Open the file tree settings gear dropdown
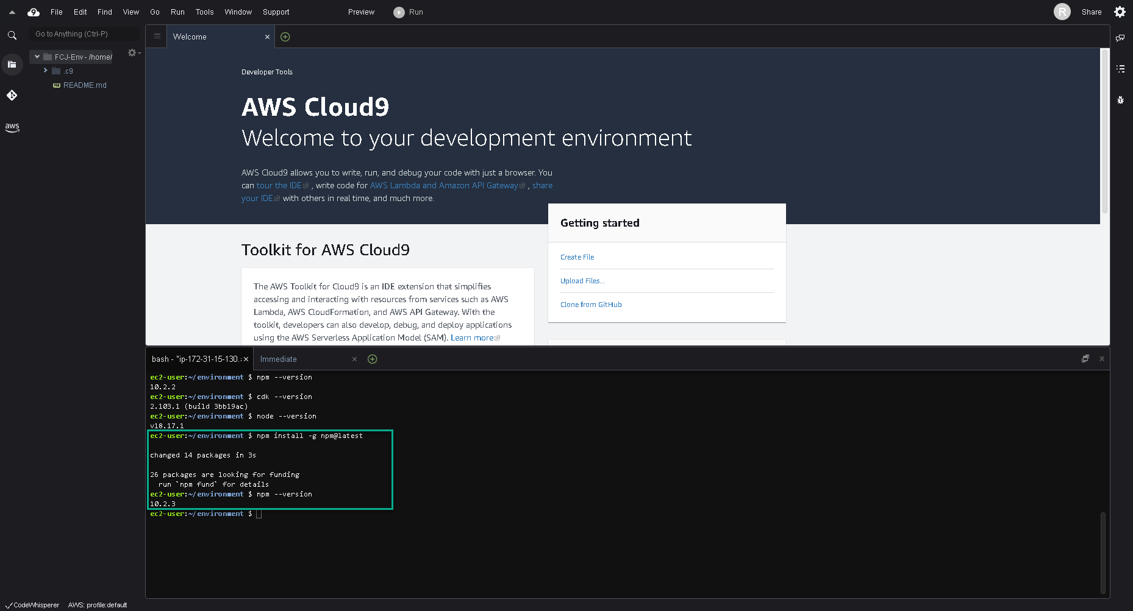The image size is (1133, 611). tap(134, 53)
